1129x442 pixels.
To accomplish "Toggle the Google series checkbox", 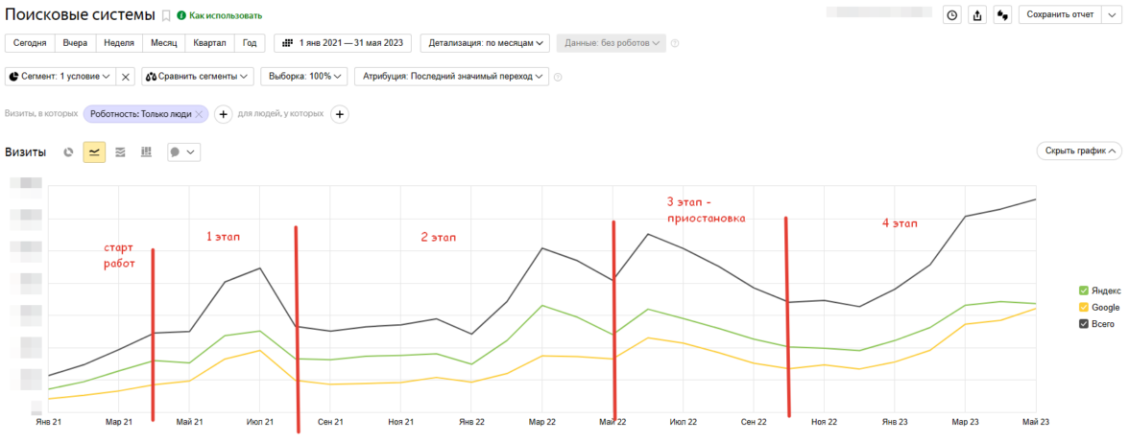I will coord(1084,307).
